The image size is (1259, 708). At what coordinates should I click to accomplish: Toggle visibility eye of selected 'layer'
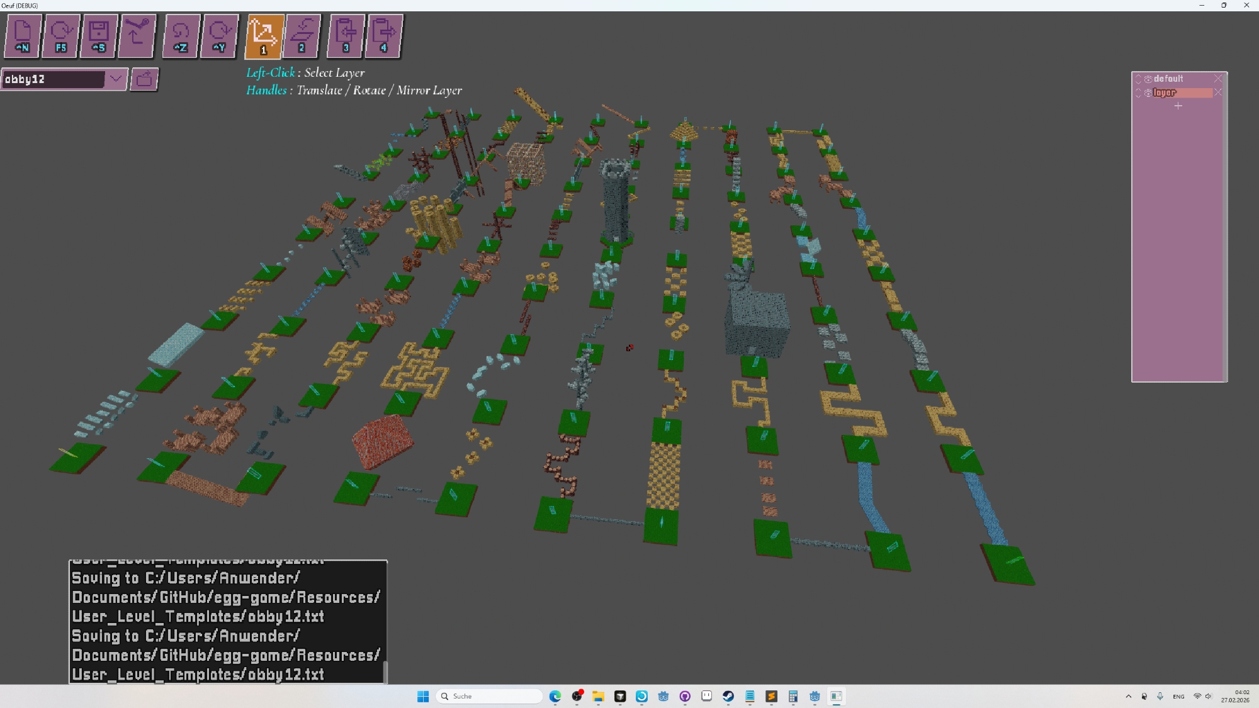pos(1148,93)
